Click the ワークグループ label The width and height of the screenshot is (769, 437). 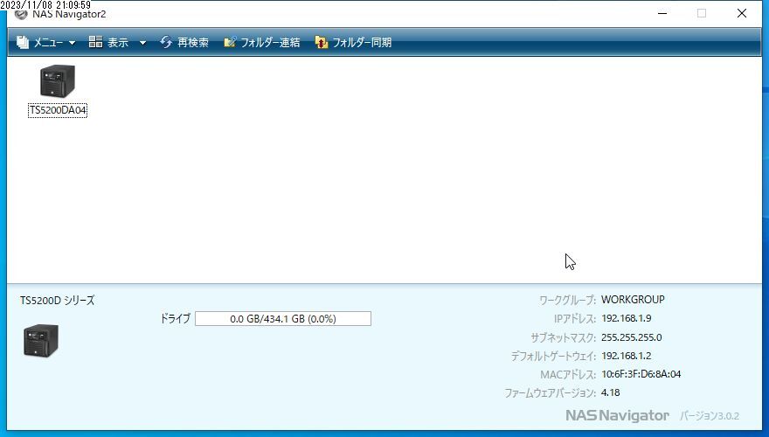(567, 300)
